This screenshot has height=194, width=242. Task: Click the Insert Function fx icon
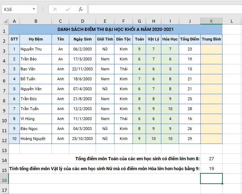point(81,9)
